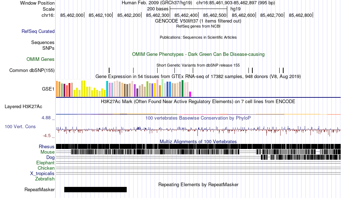Click the Window Position label

pos(37,3)
